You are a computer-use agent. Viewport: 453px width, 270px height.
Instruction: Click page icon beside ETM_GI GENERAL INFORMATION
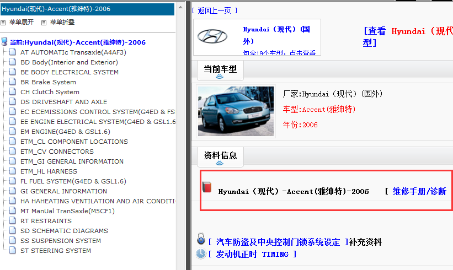point(13,161)
